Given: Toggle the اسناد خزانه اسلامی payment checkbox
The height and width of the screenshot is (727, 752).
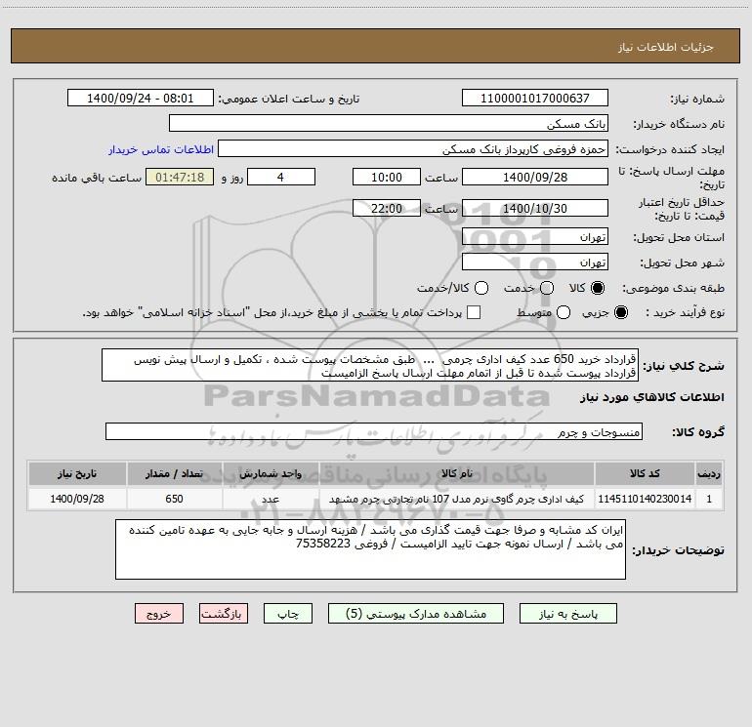Looking at the screenshot, I should pos(474,312).
